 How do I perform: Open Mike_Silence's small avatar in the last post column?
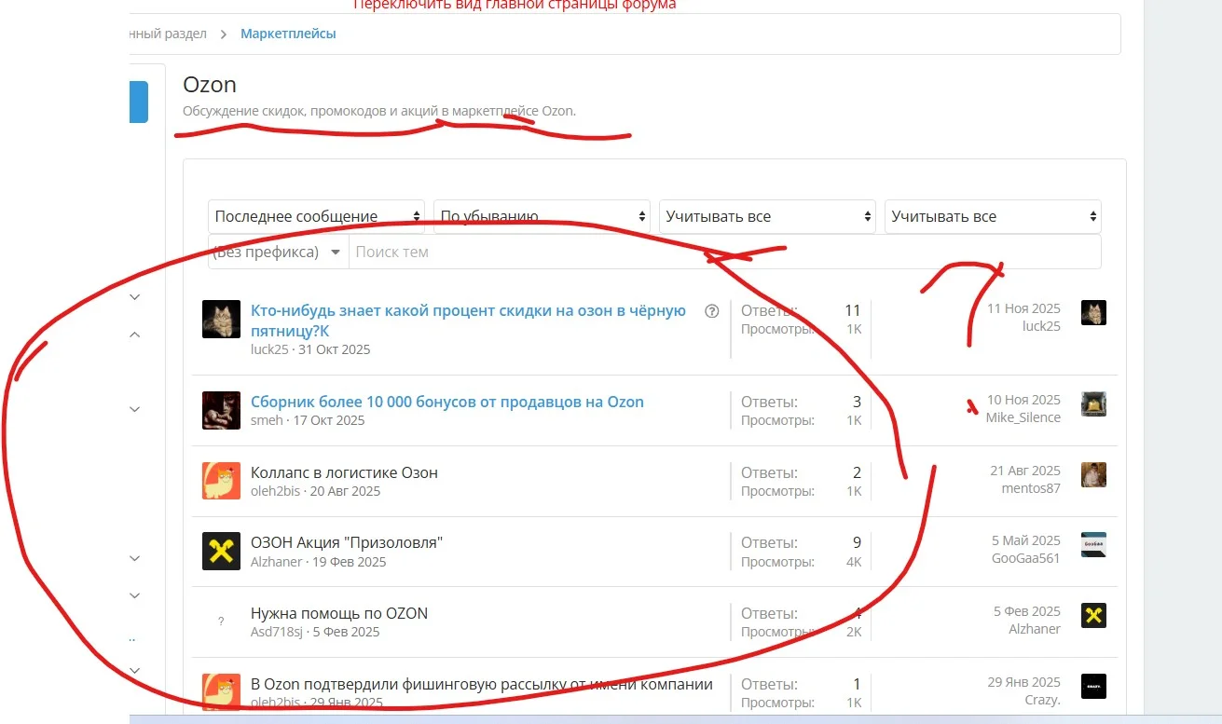click(1093, 404)
